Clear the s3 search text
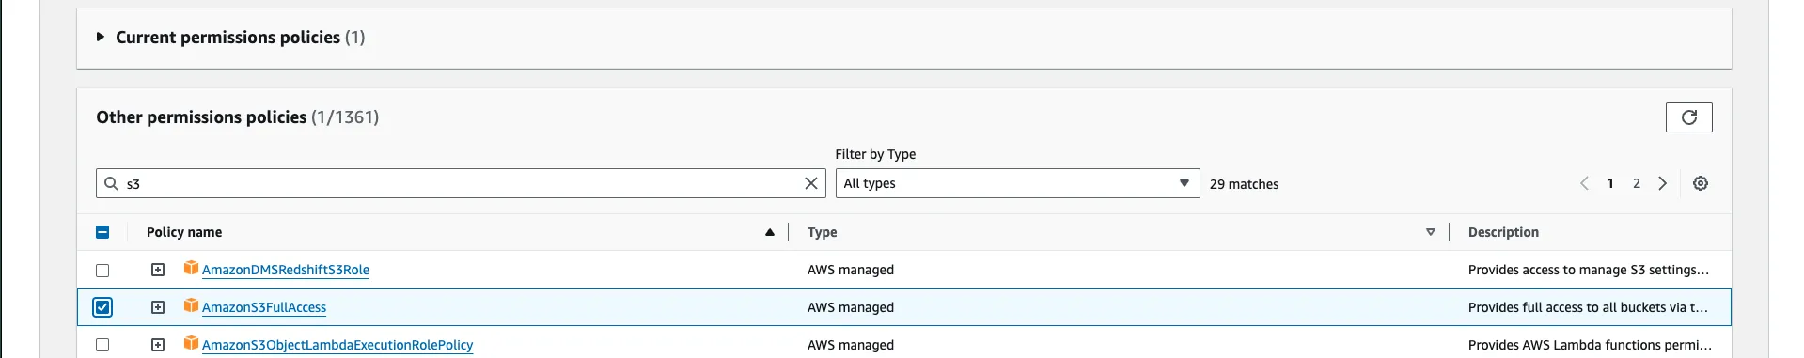This screenshot has width=1804, height=358. 811,183
